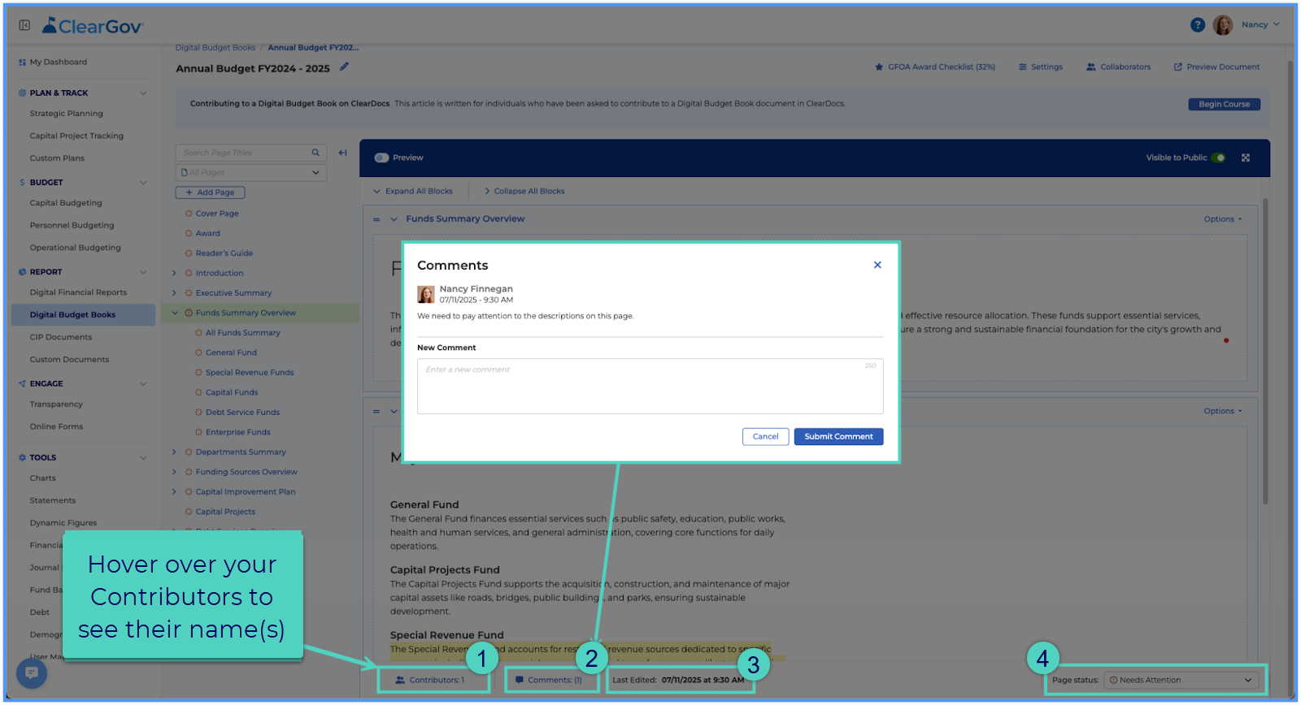Submit the comment

(838, 436)
